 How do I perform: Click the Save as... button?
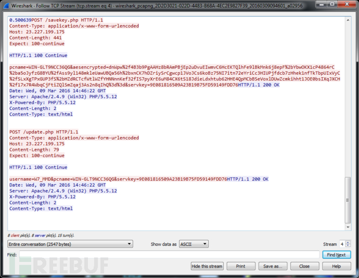(273, 266)
